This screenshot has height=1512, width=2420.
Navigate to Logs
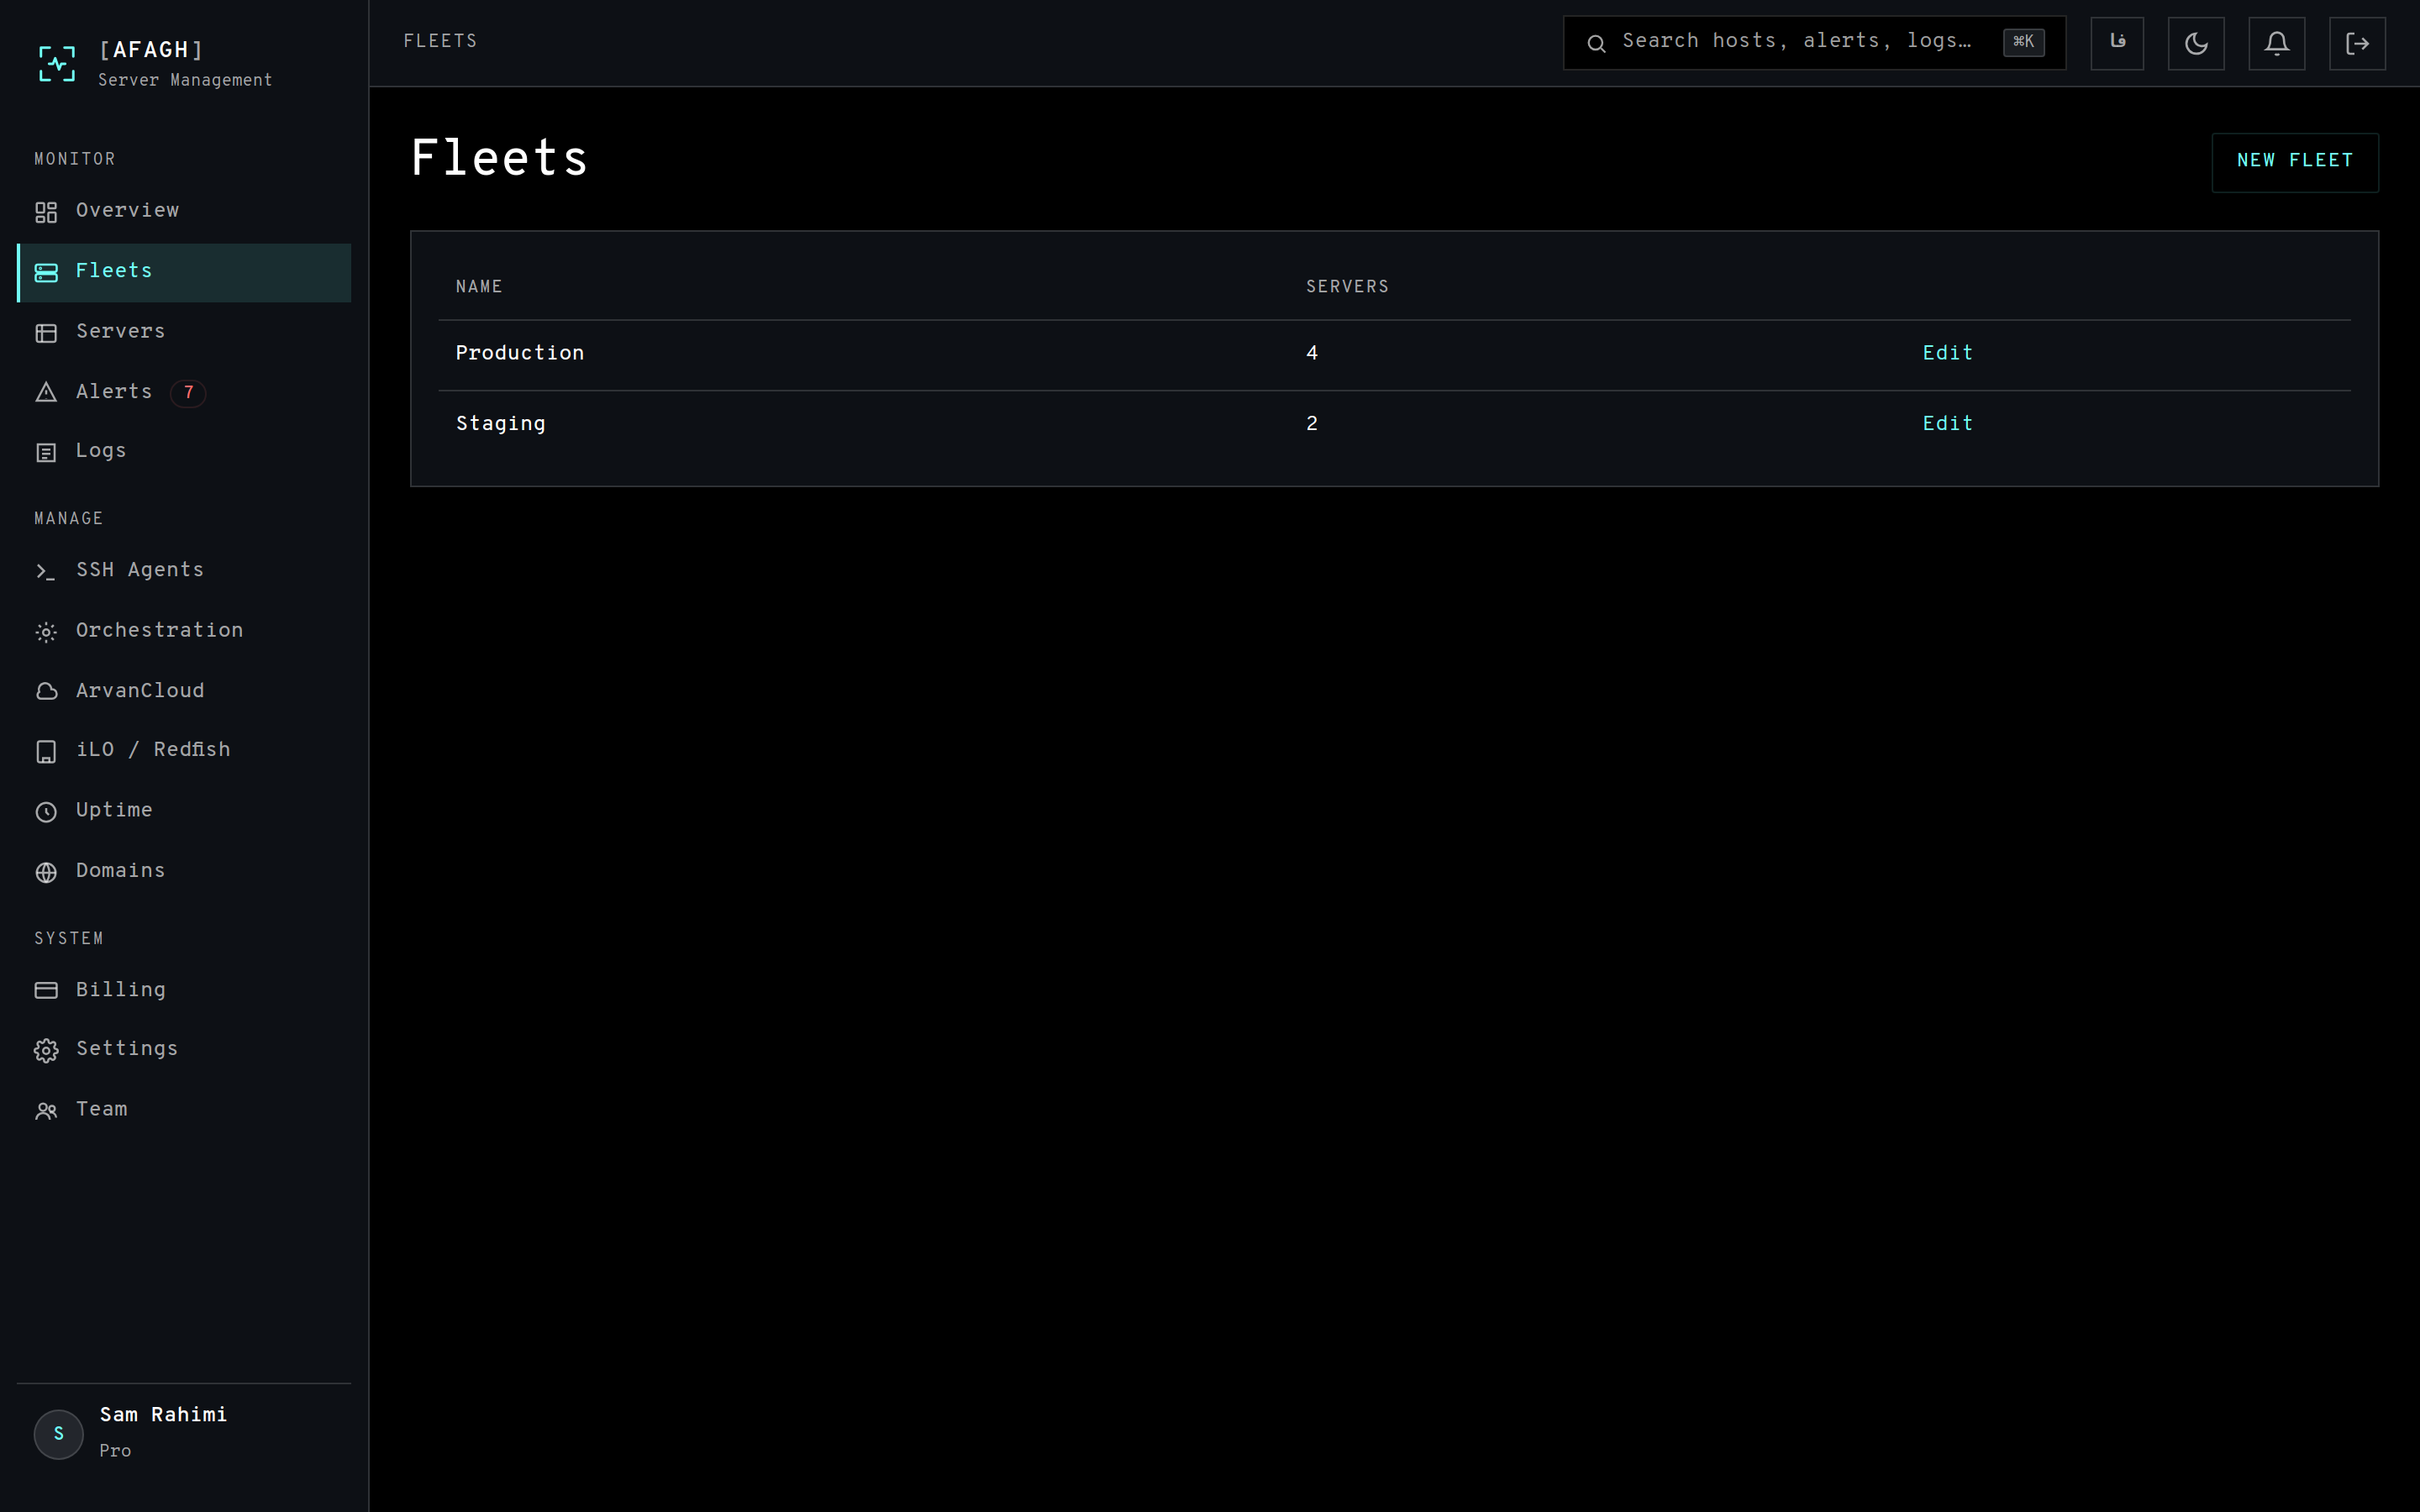click(x=184, y=451)
